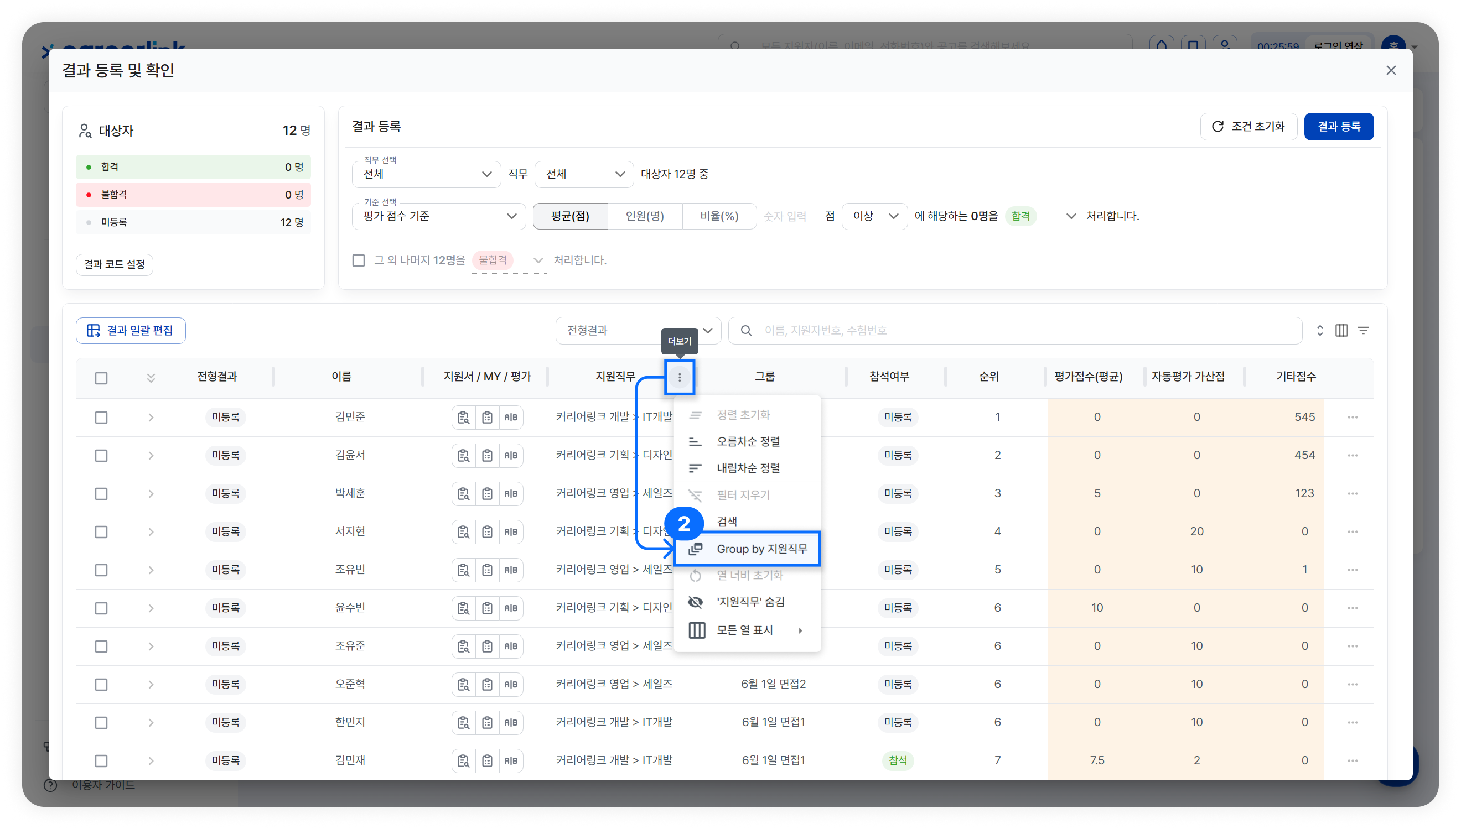Open clipboard MY icon for 서지현

(x=487, y=532)
